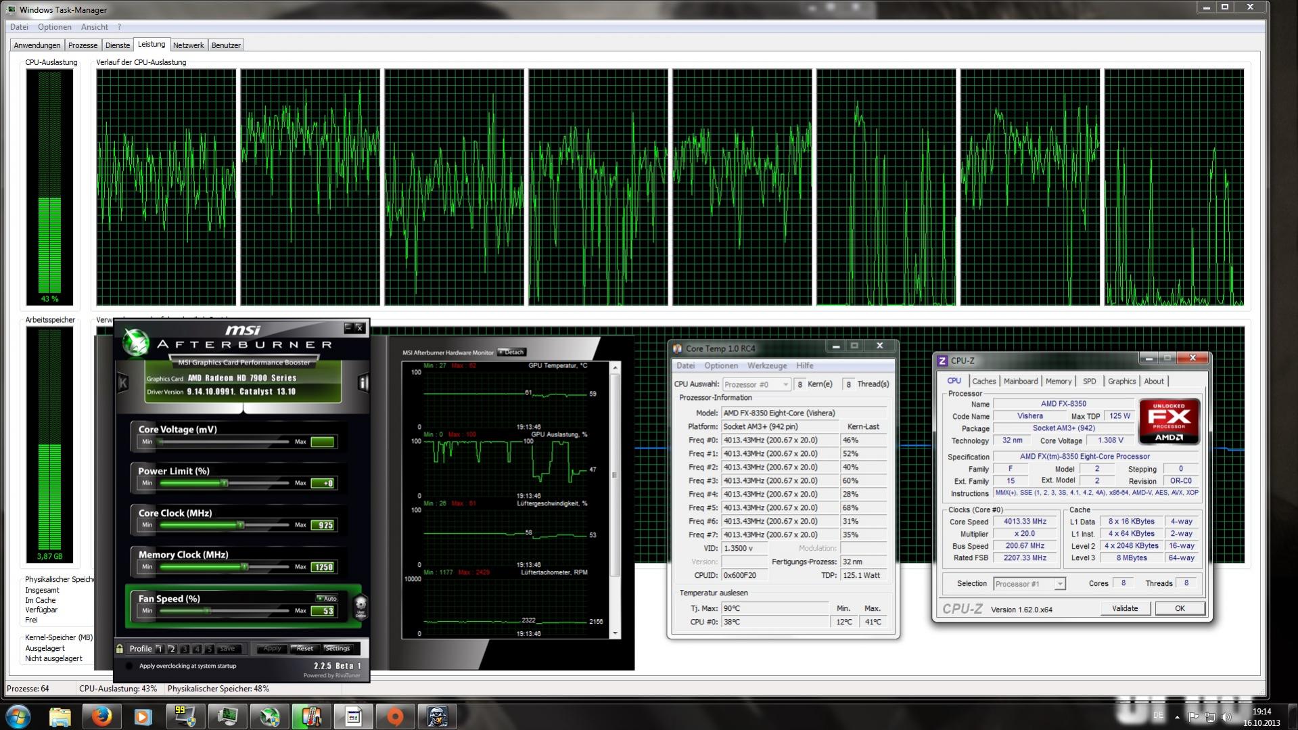Viewport: 1298px width, 730px height.
Task: Open Windows Media Player taskbar icon
Action: click(143, 716)
